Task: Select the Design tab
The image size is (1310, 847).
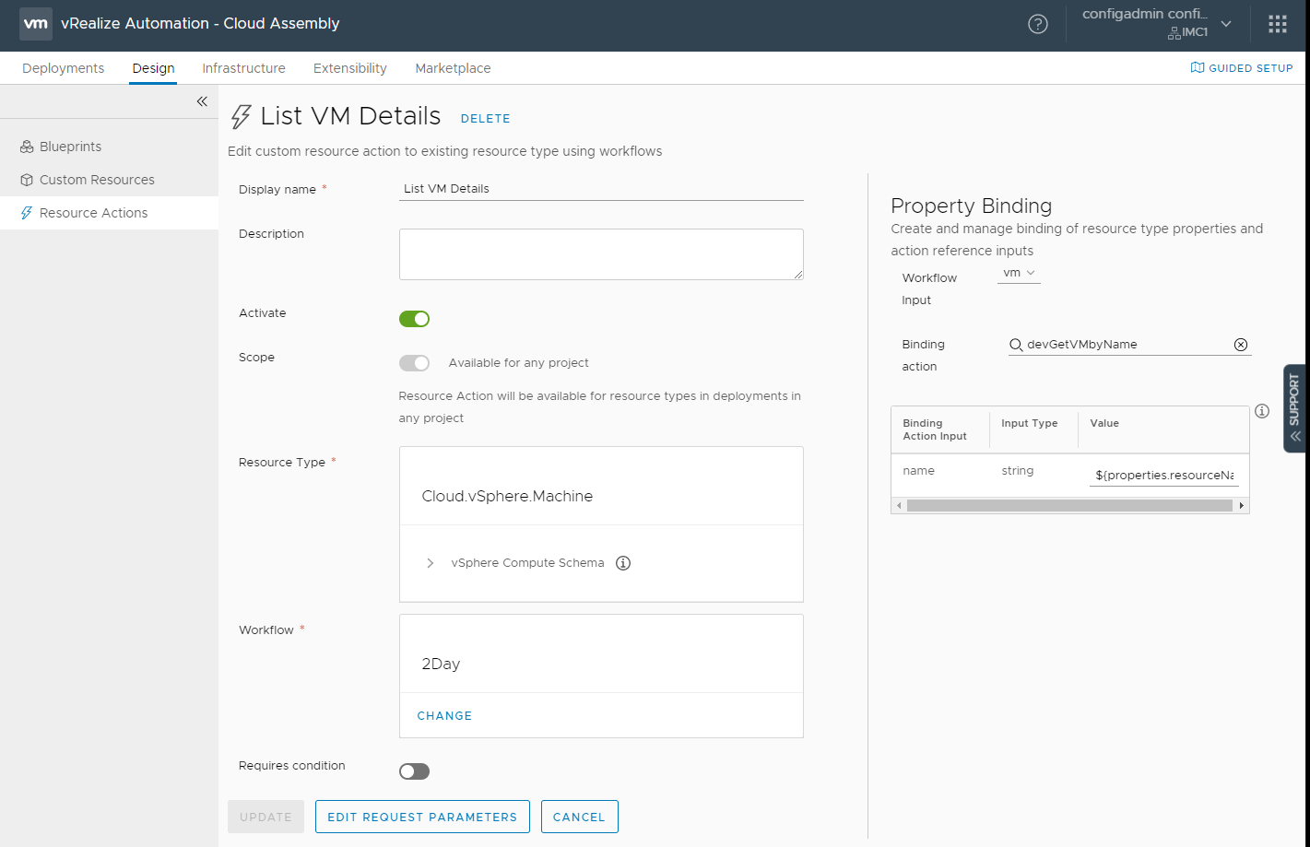Action: coord(153,68)
